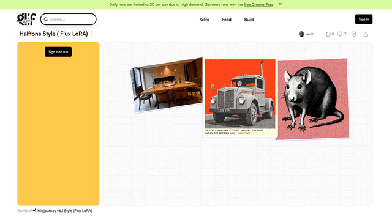392x220 pixels.
Task: Open the red truck halftone image
Action: (240, 97)
